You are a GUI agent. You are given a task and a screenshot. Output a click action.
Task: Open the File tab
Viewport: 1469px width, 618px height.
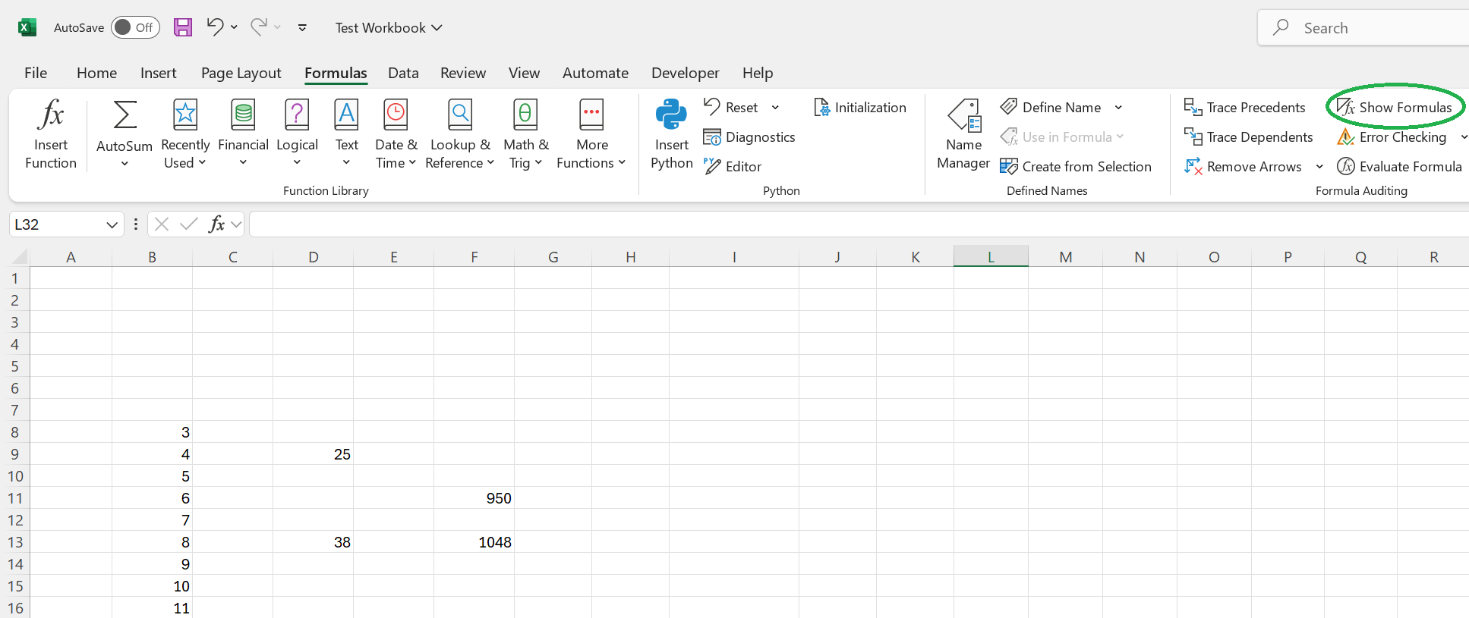(x=36, y=73)
